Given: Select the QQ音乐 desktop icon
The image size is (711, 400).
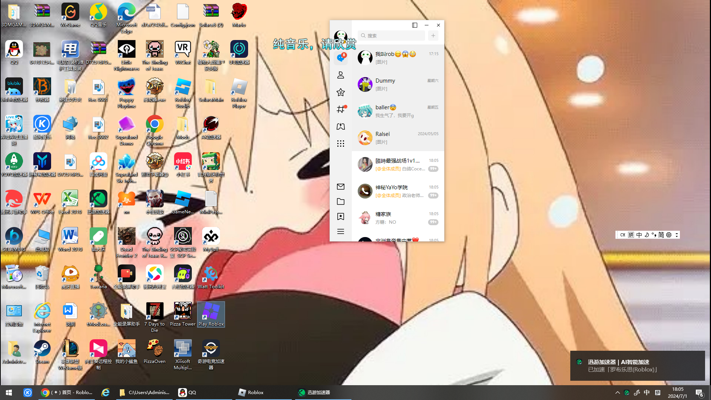Looking at the screenshot, I should (99, 15).
